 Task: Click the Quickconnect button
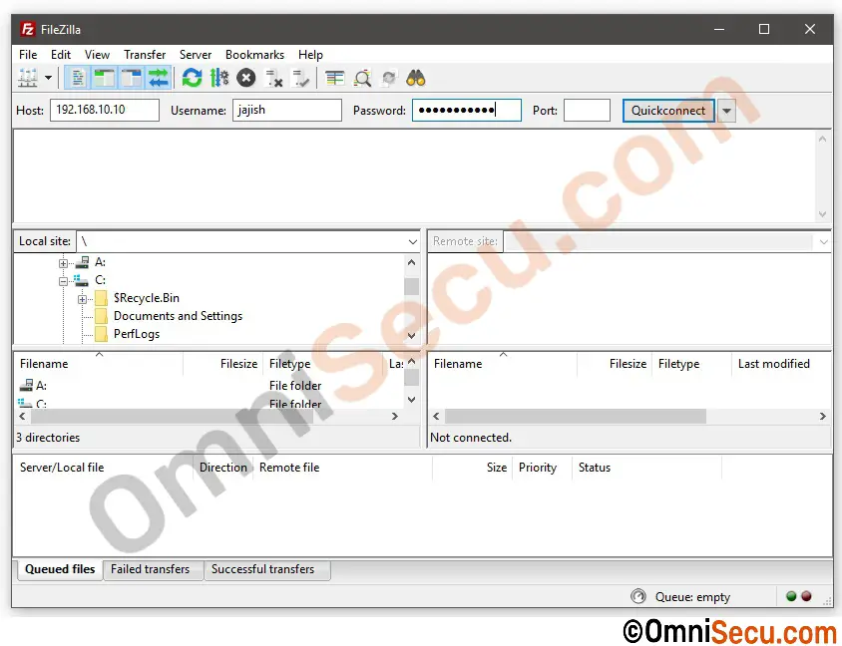coord(668,111)
